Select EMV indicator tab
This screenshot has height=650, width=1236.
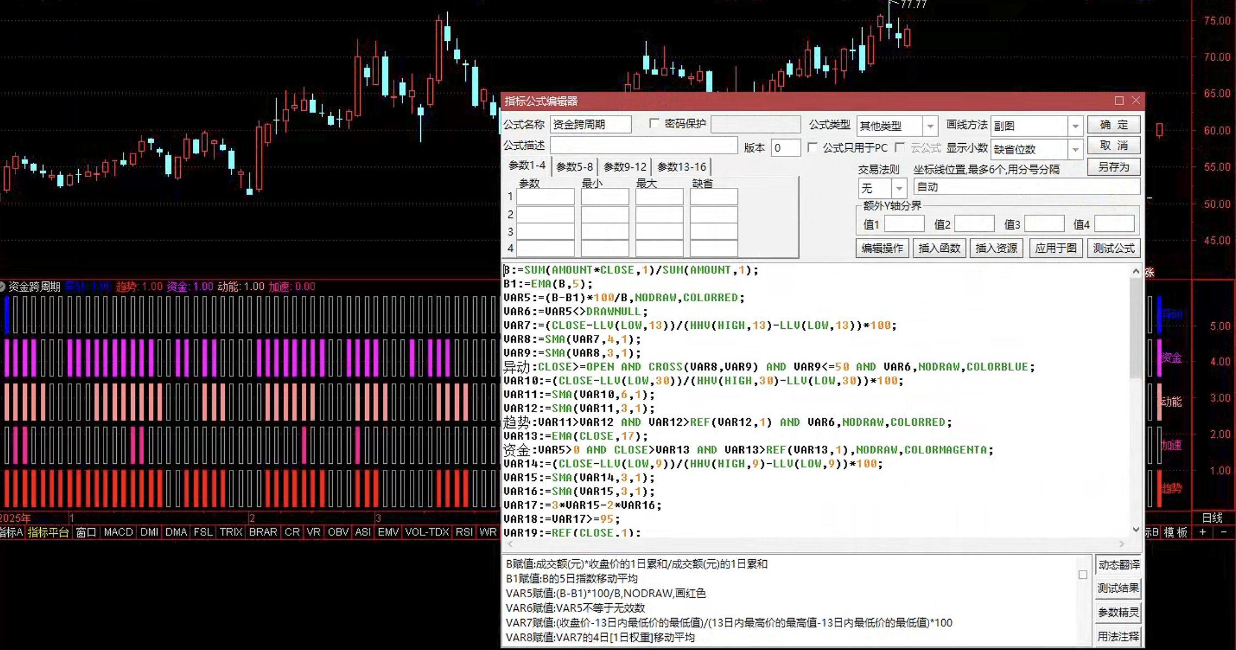[388, 532]
